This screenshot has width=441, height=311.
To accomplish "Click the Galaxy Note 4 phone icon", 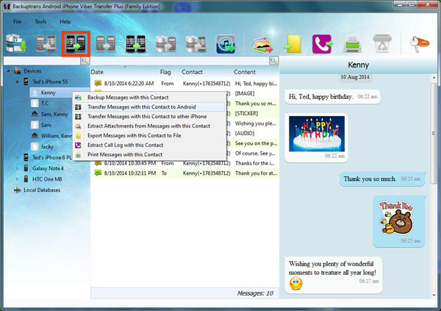I will [x=26, y=168].
